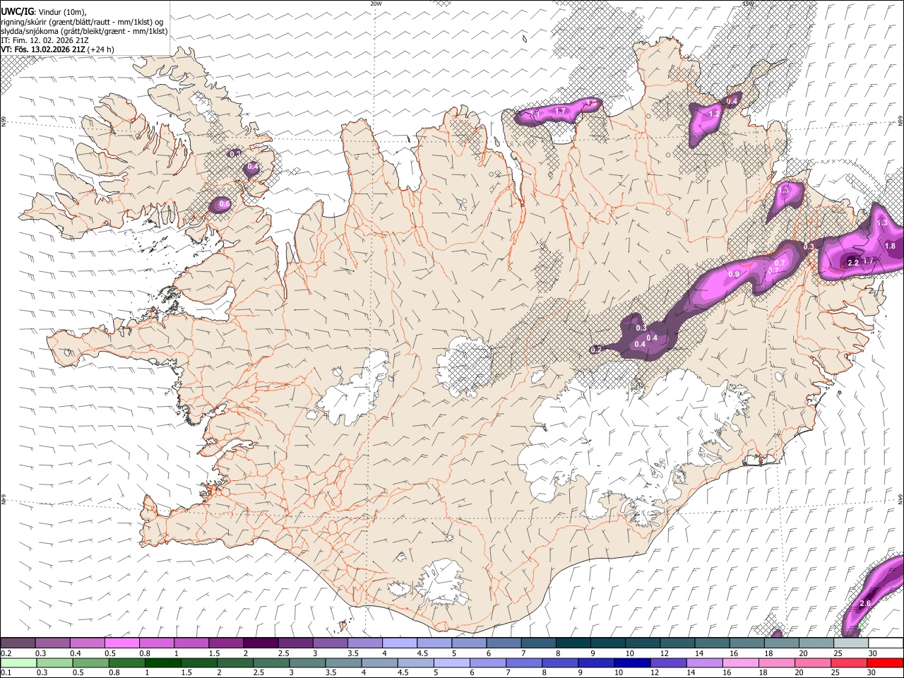Screen dimensions: 904x678
Task: Click the red swatch at 25 in lower legend
Action: point(848,662)
